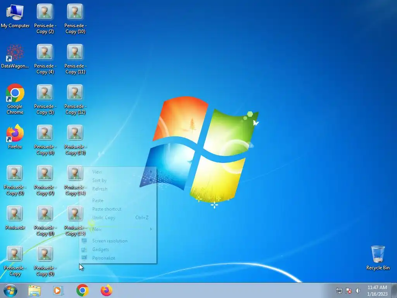Choose Refresh in the context menu
The height and width of the screenshot is (298, 397).
click(118, 189)
